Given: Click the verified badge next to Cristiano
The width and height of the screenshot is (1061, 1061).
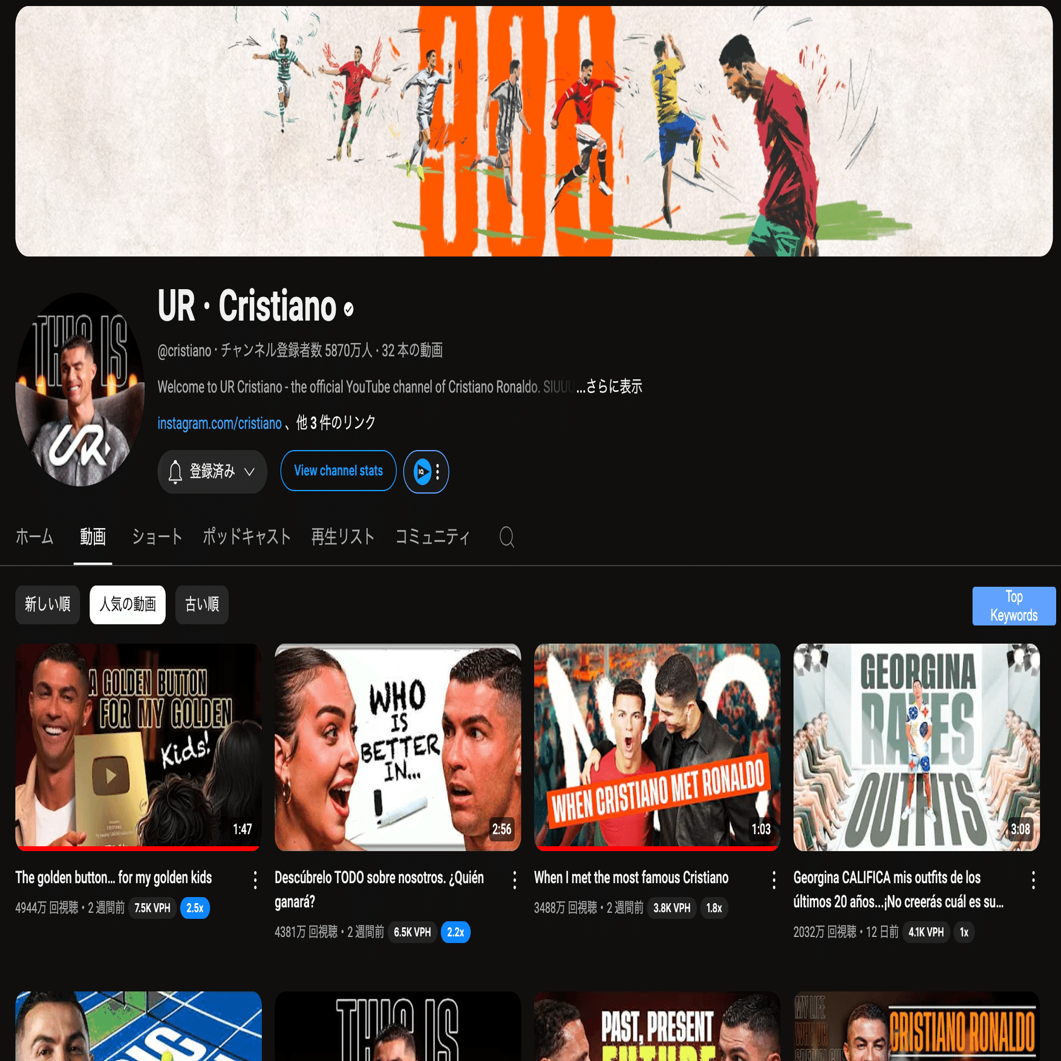Looking at the screenshot, I should pyautogui.click(x=348, y=310).
